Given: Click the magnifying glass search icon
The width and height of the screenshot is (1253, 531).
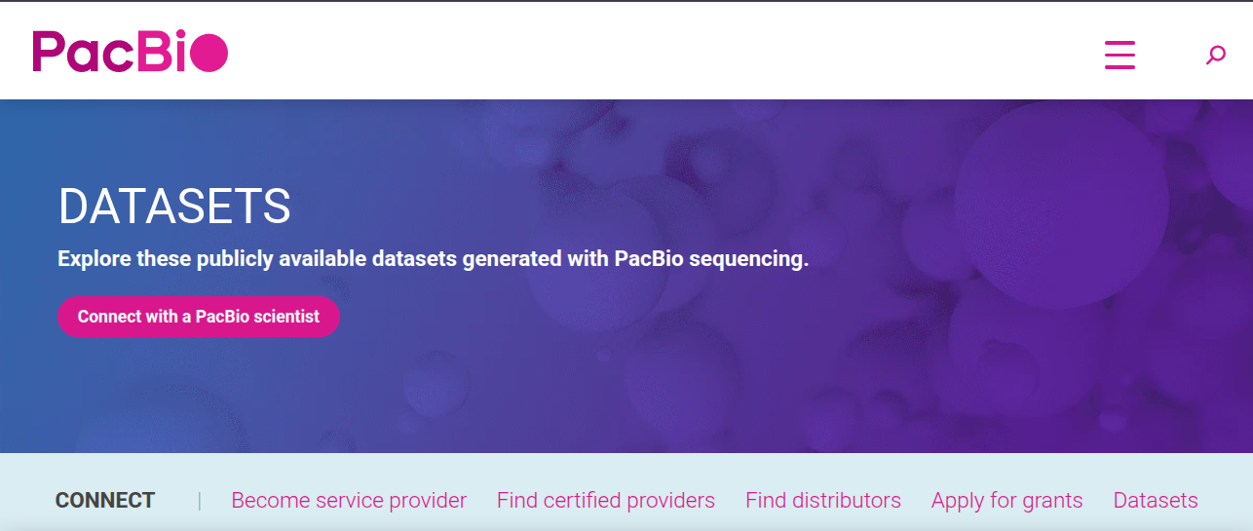Looking at the screenshot, I should [x=1215, y=56].
